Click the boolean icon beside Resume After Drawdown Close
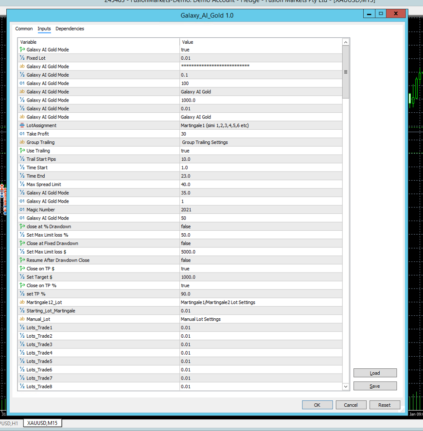 coord(22,260)
